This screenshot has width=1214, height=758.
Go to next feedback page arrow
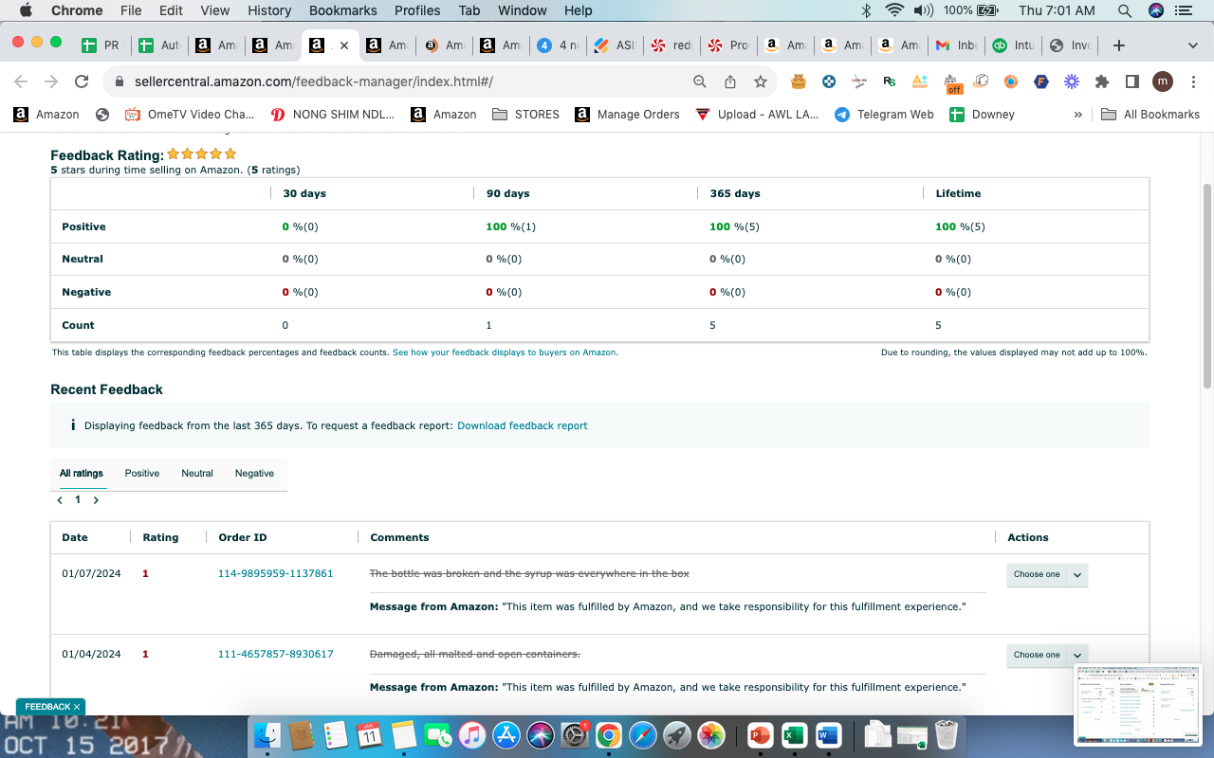[96, 499]
